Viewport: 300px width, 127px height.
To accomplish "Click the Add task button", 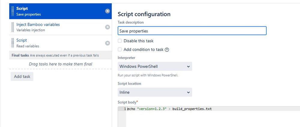I will point(22,76).
